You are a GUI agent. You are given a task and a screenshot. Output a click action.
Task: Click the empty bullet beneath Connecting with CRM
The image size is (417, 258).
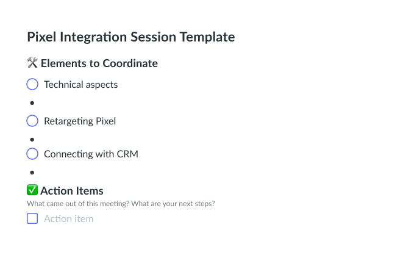[x=32, y=173]
